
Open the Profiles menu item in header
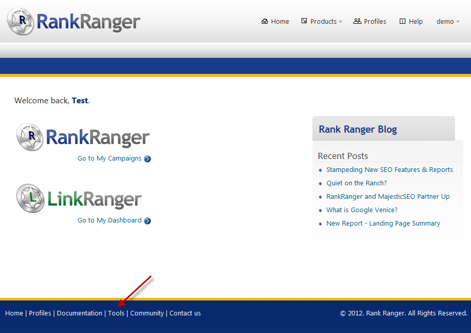click(375, 21)
